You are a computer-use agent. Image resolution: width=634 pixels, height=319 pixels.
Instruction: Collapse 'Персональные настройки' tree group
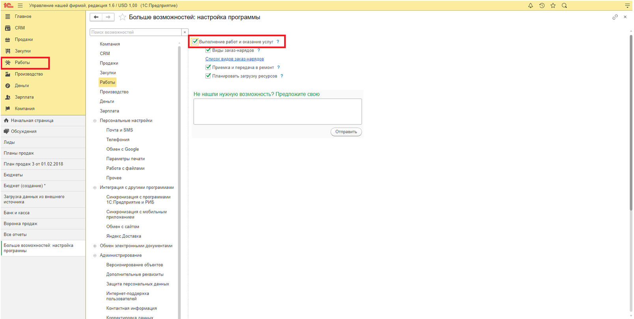tap(95, 121)
